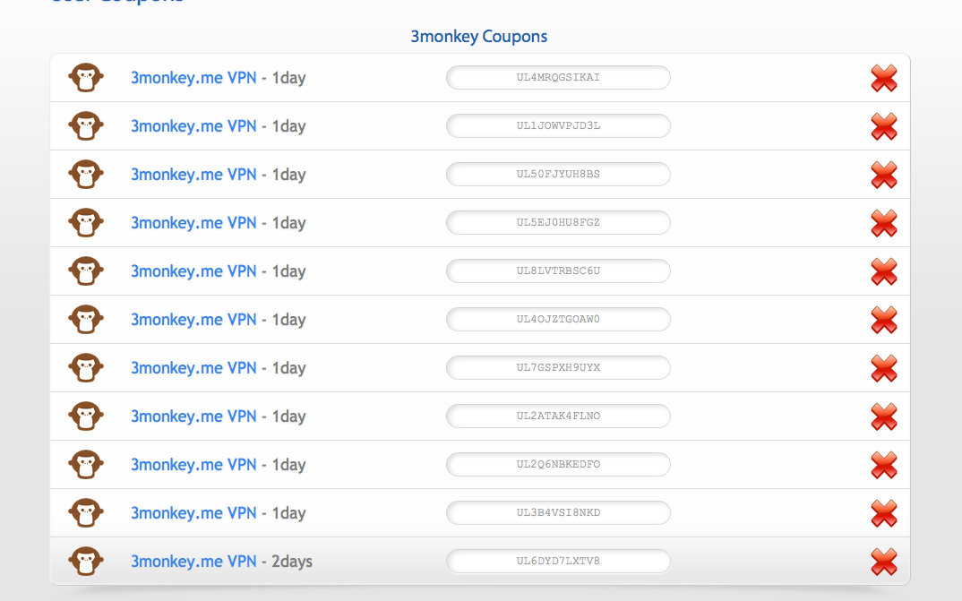Follow 3monkey.me VPN link in UL3B4VSI8NKD row

pyautogui.click(x=193, y=513)
